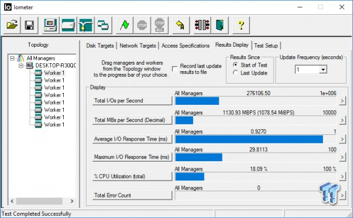Click Total MBs per Second (Decimal) button
Screen dimensions: 353x218
coord(132,120)
